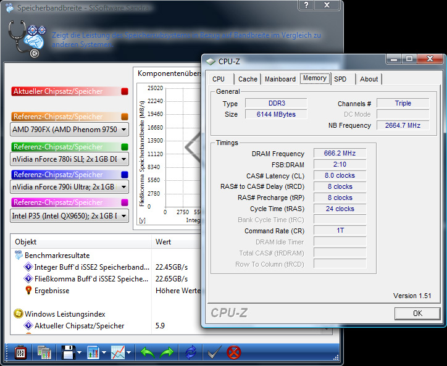Open the nVidia nForce 780i SLI dropdown
This screenshot has width=447, height=366.
tap(69, 159)
